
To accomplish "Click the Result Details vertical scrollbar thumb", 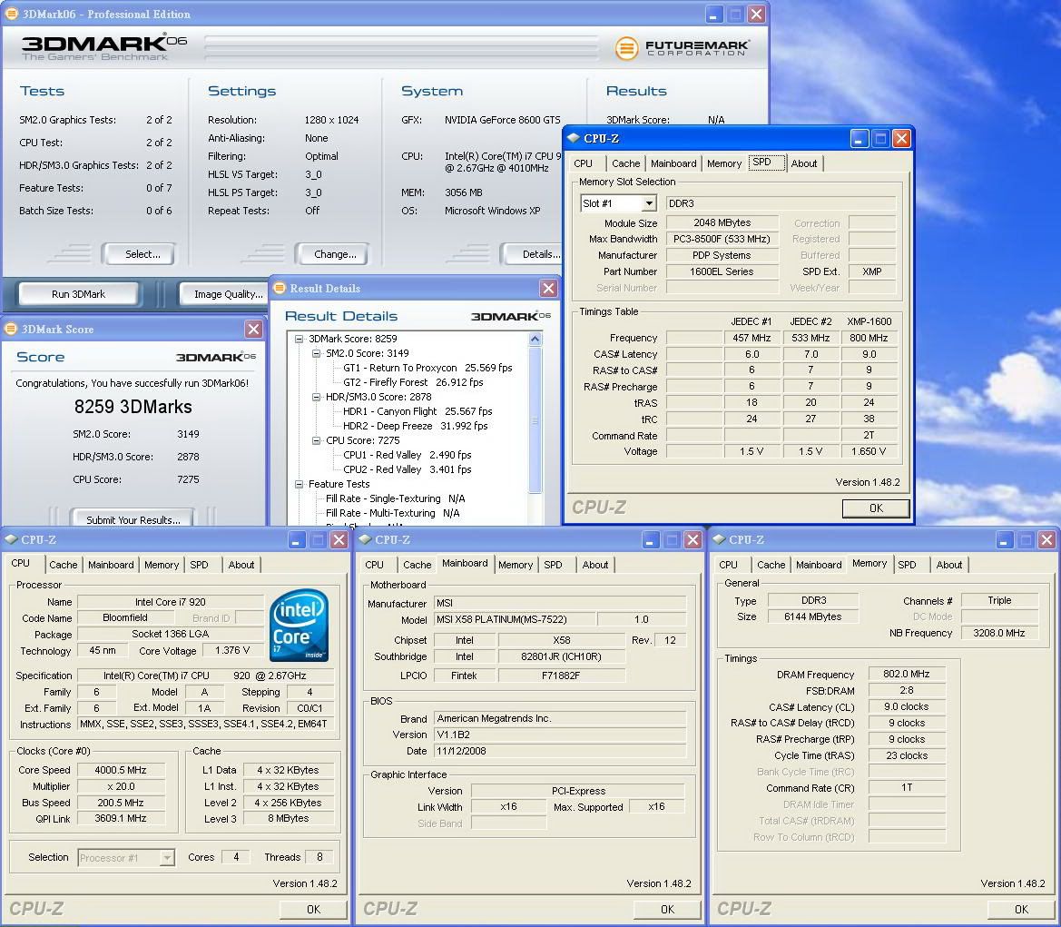I will [x=535, y=419].
